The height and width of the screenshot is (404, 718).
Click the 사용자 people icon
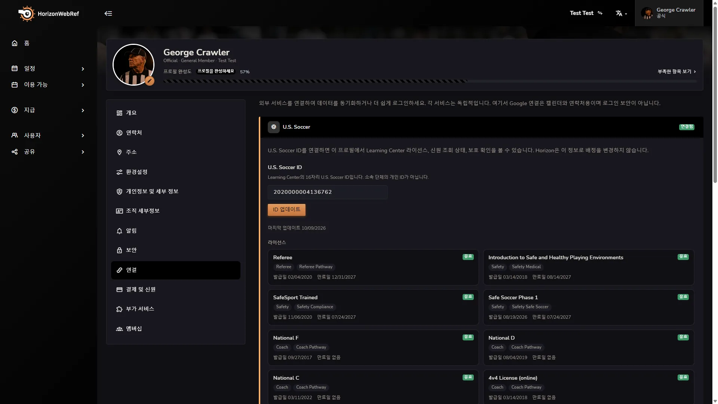(x=15, y=135)
